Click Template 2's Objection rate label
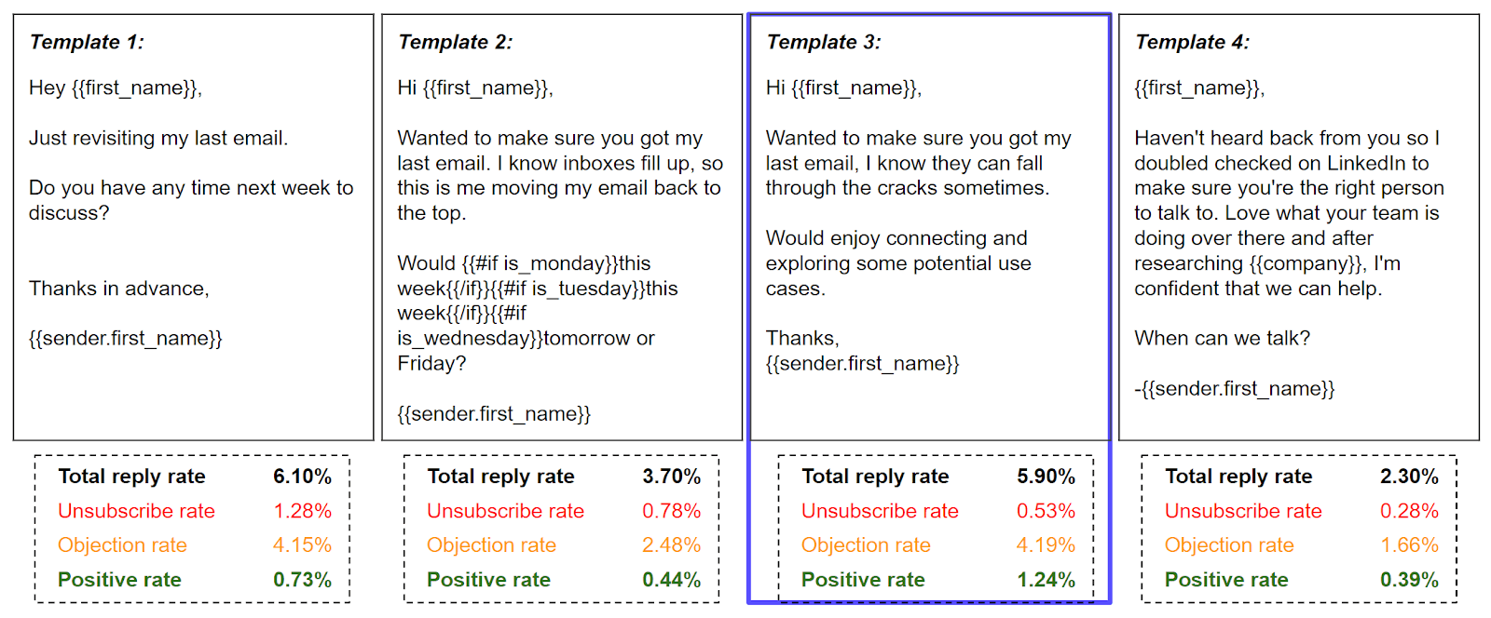Image resolution: width=1491 pixels, height=618 pixels. pos(491,545)
